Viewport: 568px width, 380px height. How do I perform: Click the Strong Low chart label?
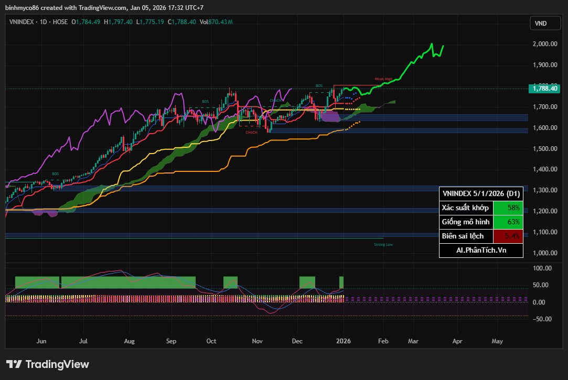pos(383,244)
